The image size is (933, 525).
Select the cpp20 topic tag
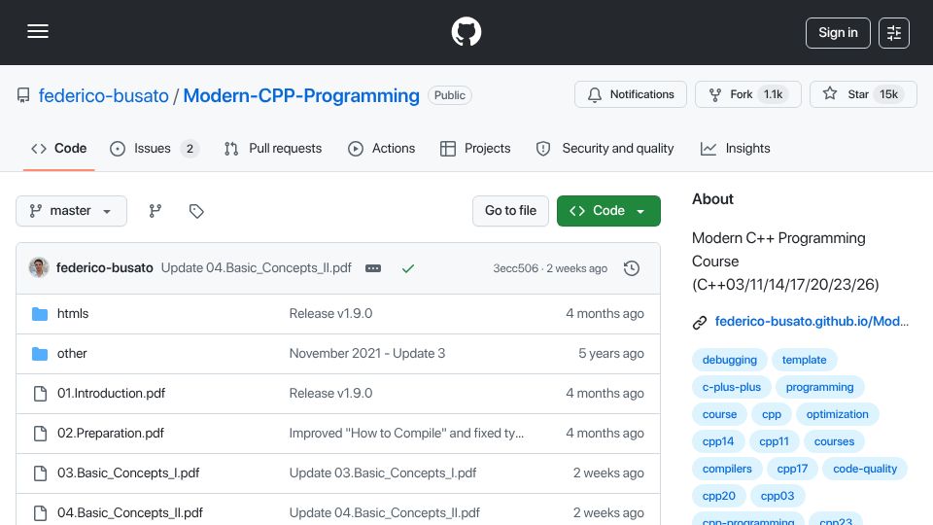point(719,497)
